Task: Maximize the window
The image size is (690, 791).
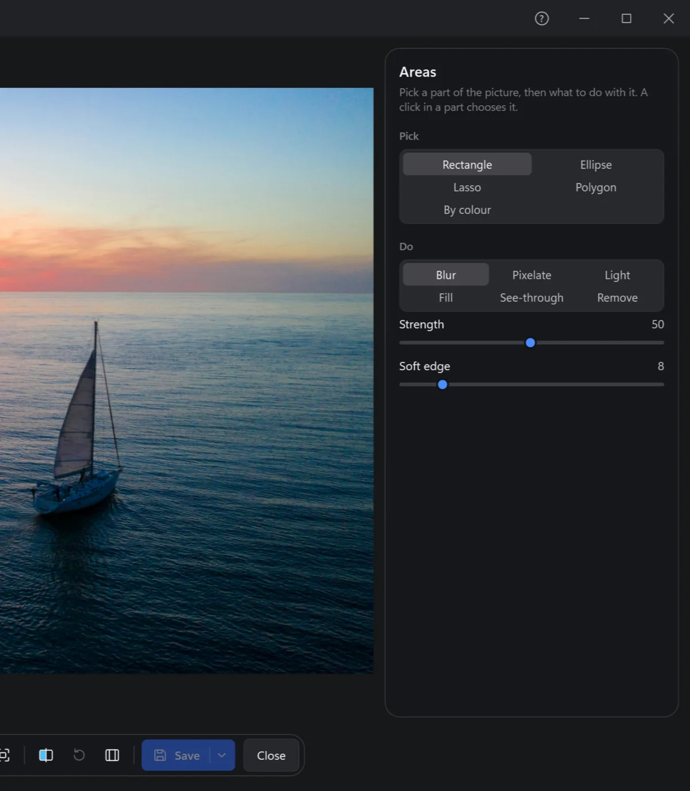Action: 627,18
